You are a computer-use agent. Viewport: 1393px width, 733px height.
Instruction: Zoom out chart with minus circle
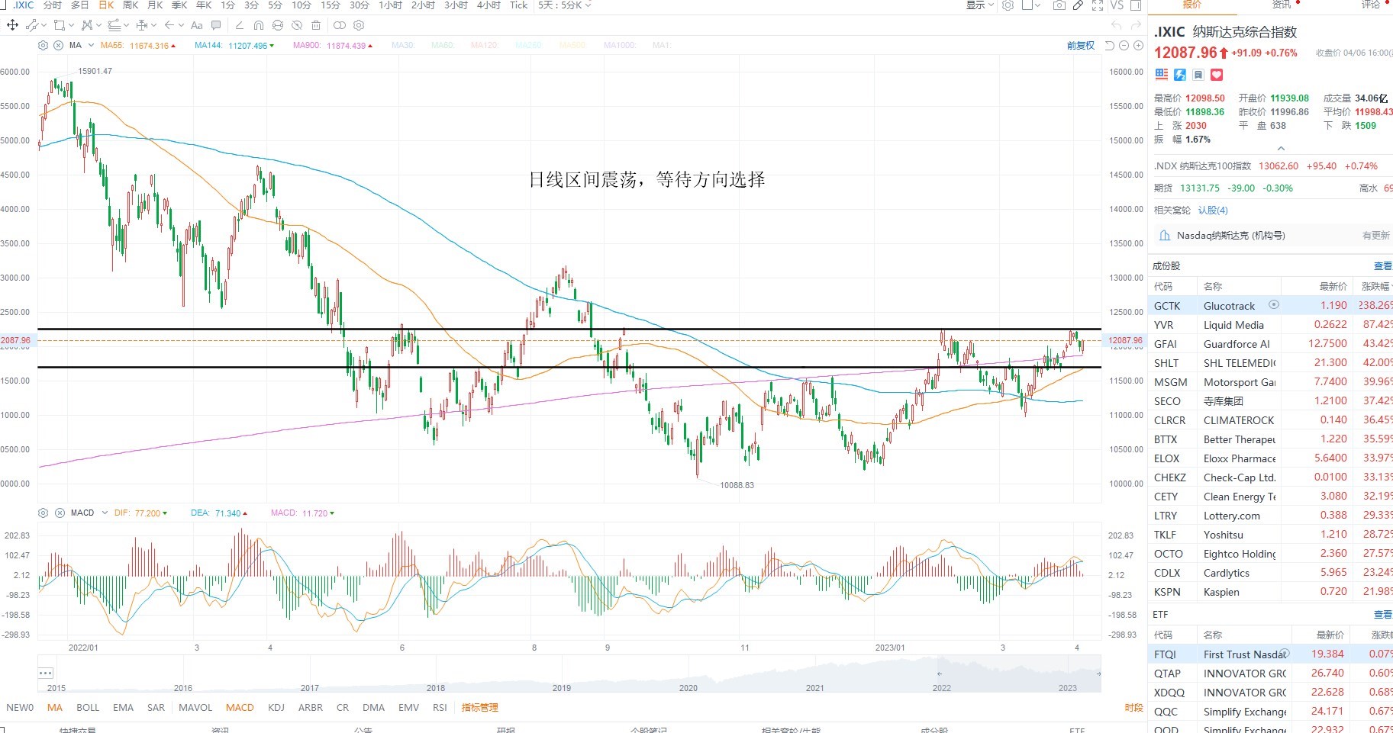click(1124, 46)
